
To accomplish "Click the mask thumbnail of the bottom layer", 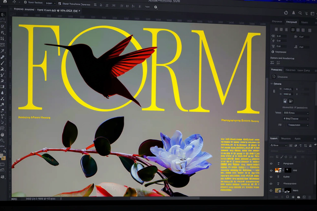I will [288, 190].
